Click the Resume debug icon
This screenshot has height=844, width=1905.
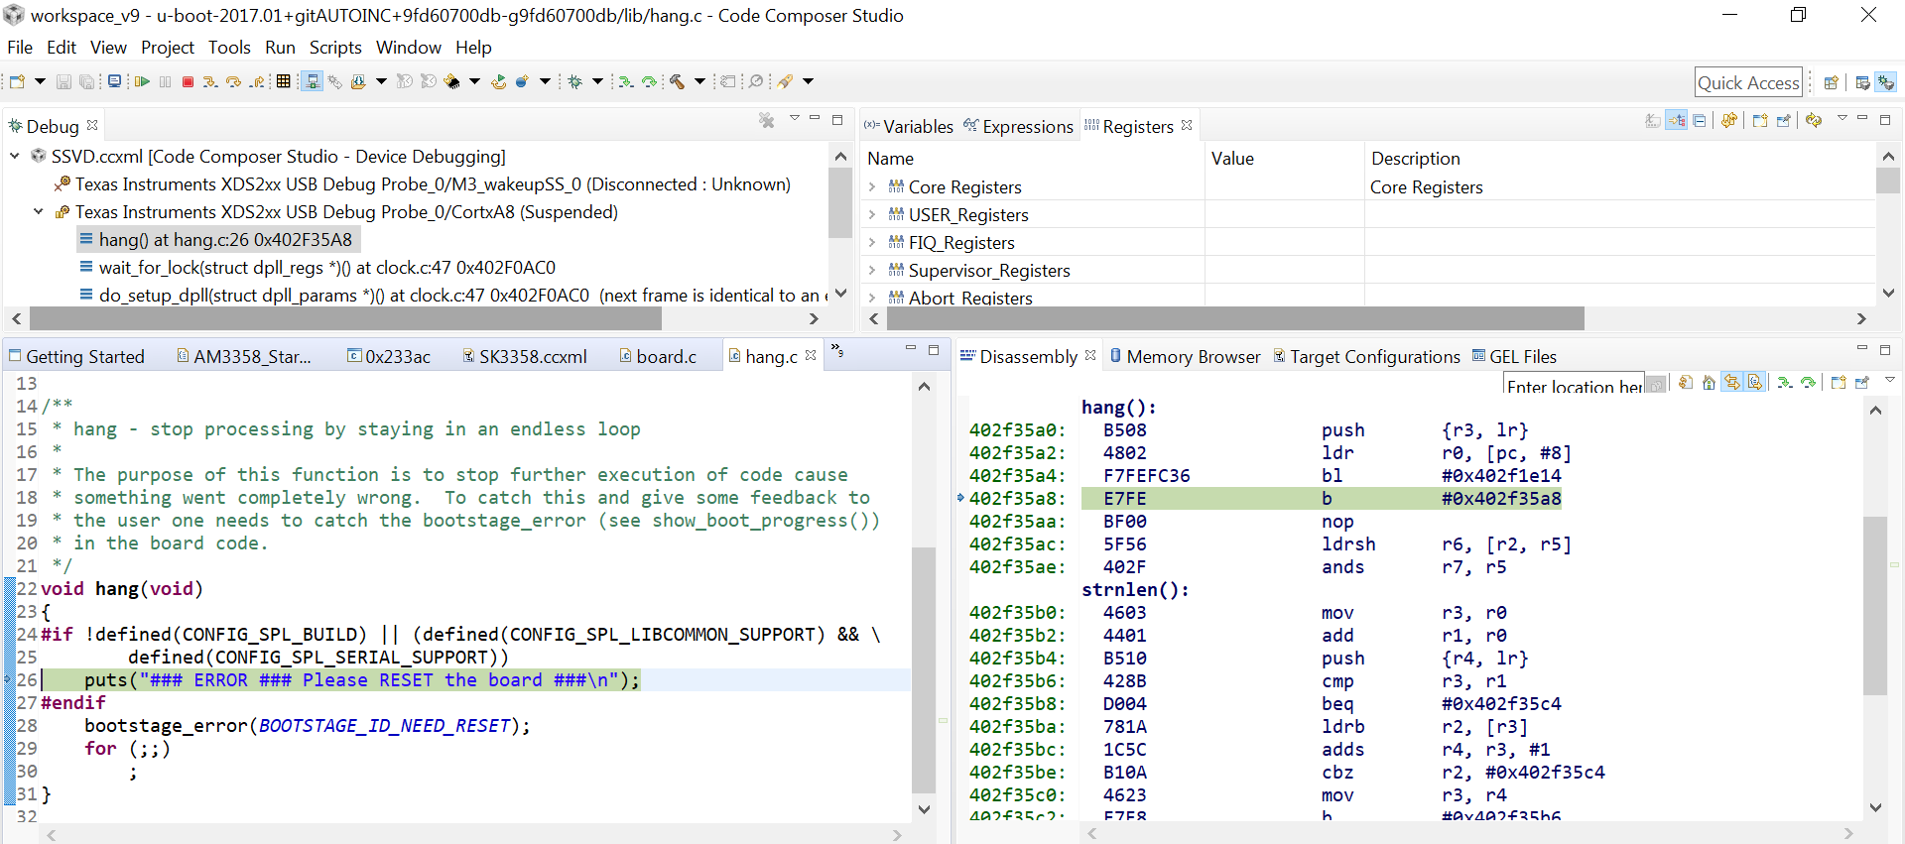(142, 81)
